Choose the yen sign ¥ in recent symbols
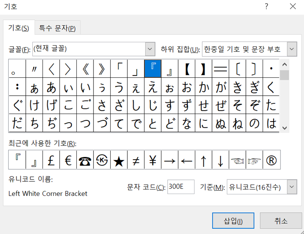Viewport: 304px width, 234px height. point(153,160)
